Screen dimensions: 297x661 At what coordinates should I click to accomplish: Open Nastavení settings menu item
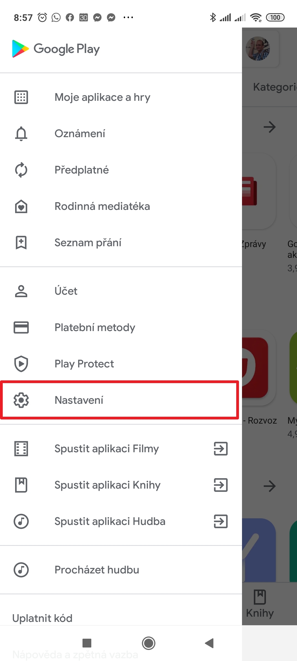click(x=79, y=400)
